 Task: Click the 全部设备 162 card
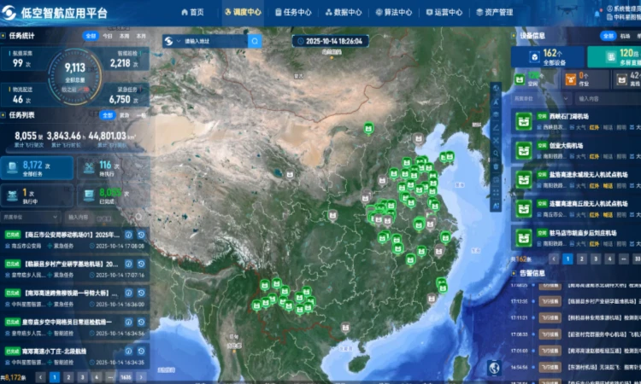(x=548, y=56)
